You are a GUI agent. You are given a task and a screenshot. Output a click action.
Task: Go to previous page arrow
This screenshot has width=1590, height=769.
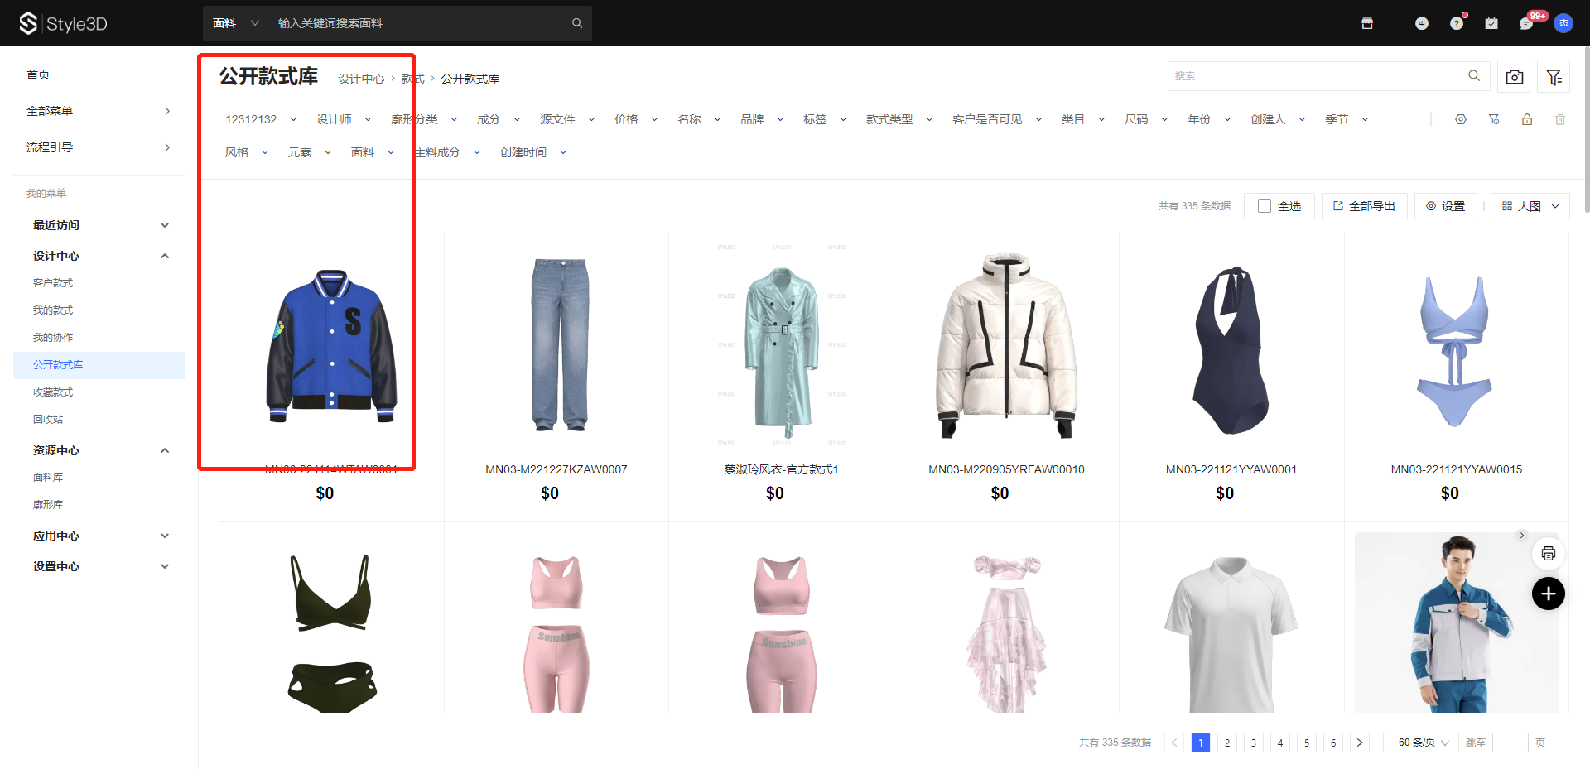coord(1174,743)
